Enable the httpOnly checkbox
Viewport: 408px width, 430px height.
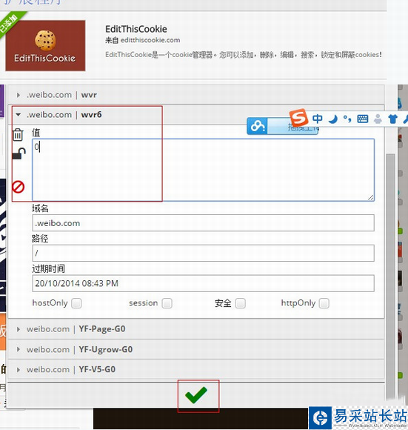click(x=324, y=303)
